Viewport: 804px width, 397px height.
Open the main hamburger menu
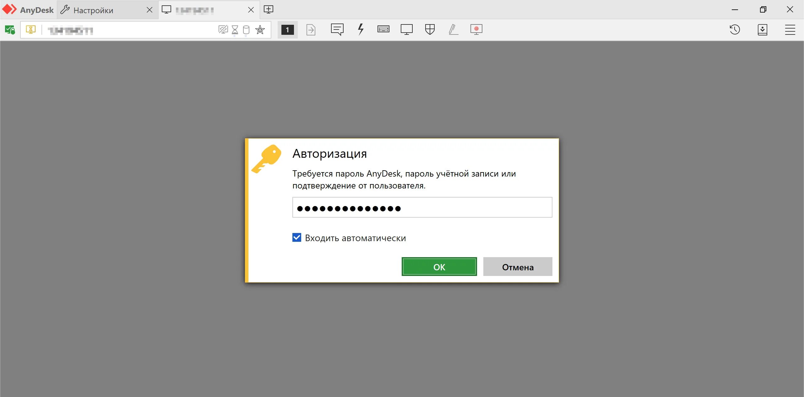pos(790,30)
